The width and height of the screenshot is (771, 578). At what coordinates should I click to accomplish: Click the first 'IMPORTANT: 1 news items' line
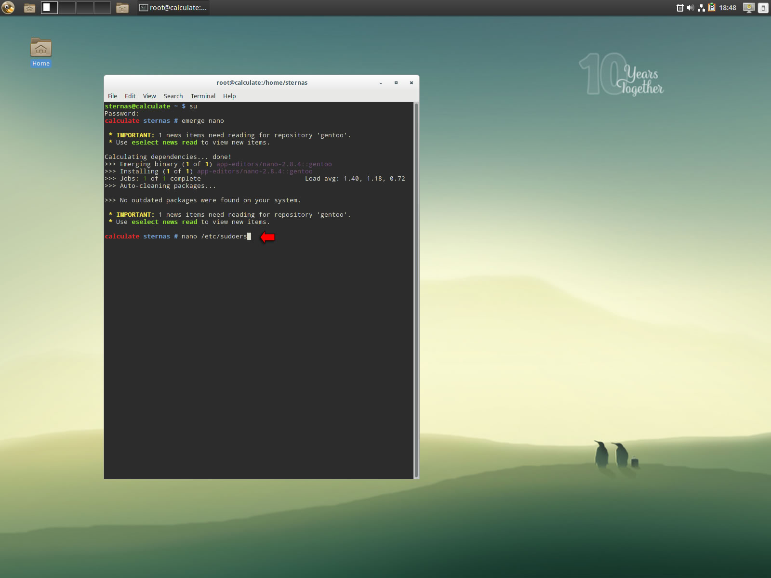point(229,135)
